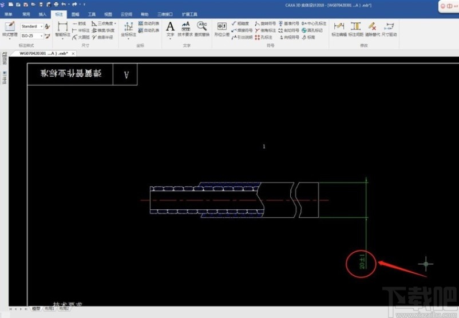
Task: Select the 大圆弧 large arc dimension tool
Action: (81, 37)
